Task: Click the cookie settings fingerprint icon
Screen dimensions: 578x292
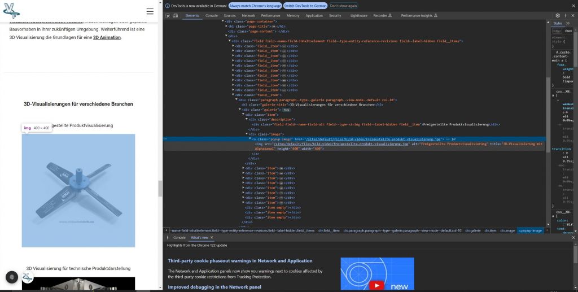Action: (x=12, y=277)
